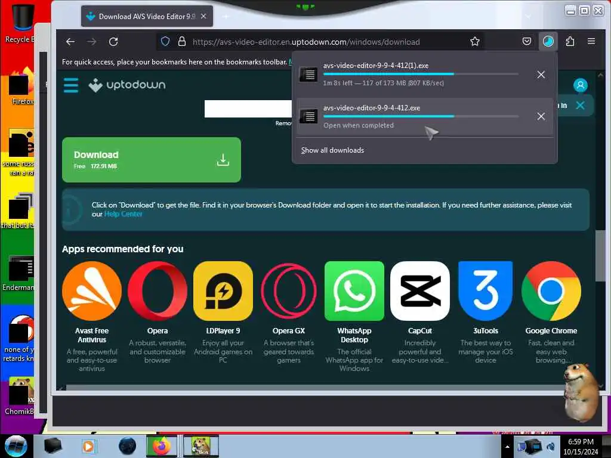
Task: Click the globe taskbar icon
Action: tap(128, 446)
